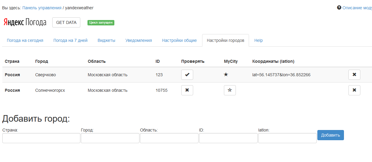372x162 pixels.
Task: Click the blue Добавить button
Action: coord(331,135)
